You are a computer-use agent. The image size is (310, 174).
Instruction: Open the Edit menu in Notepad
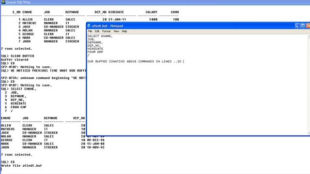[x=97, y=31]
